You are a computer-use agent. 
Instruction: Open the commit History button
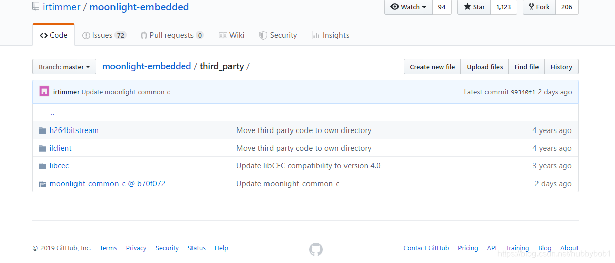point(561,67)
